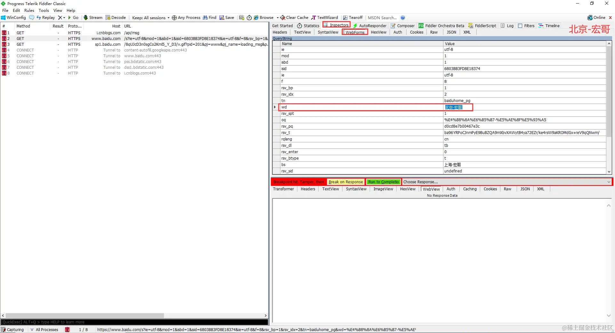This screenshot has width=615, height=333.
Task: Click the blue help icon
Action: 403,18
